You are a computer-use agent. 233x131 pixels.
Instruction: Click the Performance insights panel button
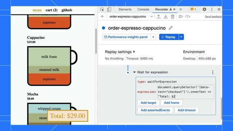tap(126, 37)
